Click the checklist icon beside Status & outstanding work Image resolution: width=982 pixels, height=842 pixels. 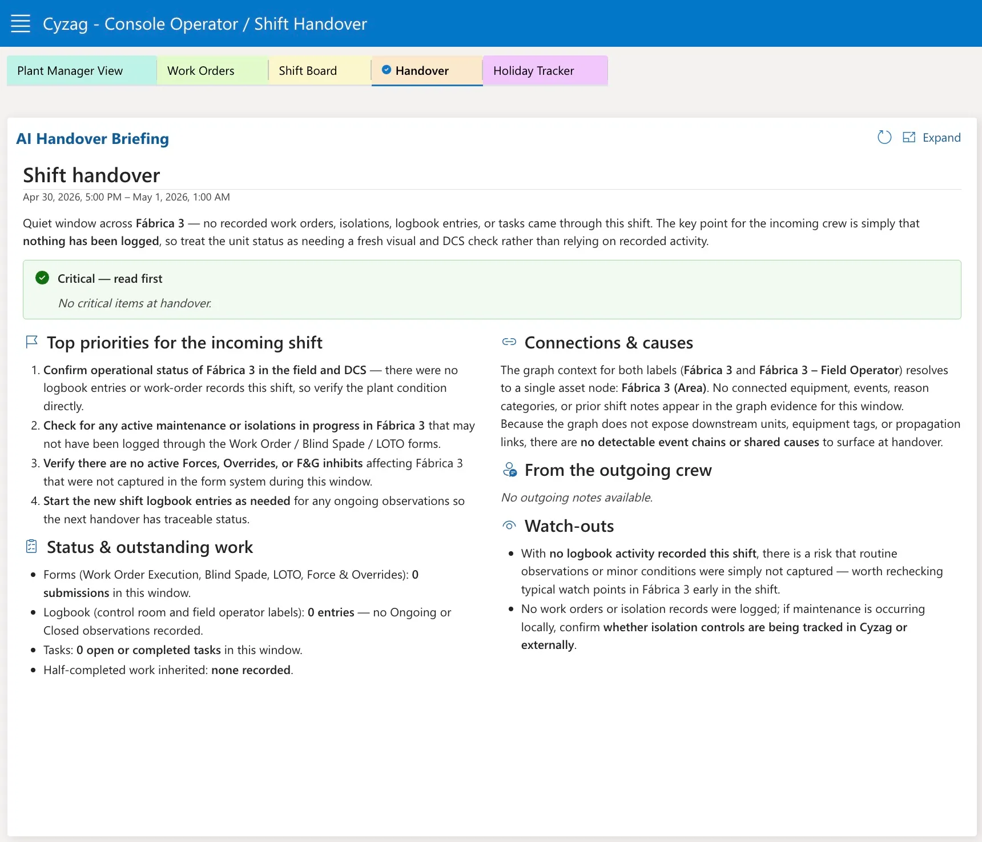tap(32, 547)
